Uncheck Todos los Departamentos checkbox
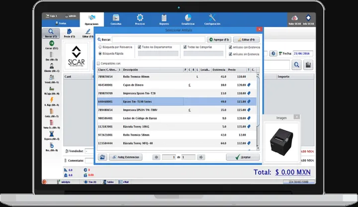The image size is (358, 207). coord(140,47)
